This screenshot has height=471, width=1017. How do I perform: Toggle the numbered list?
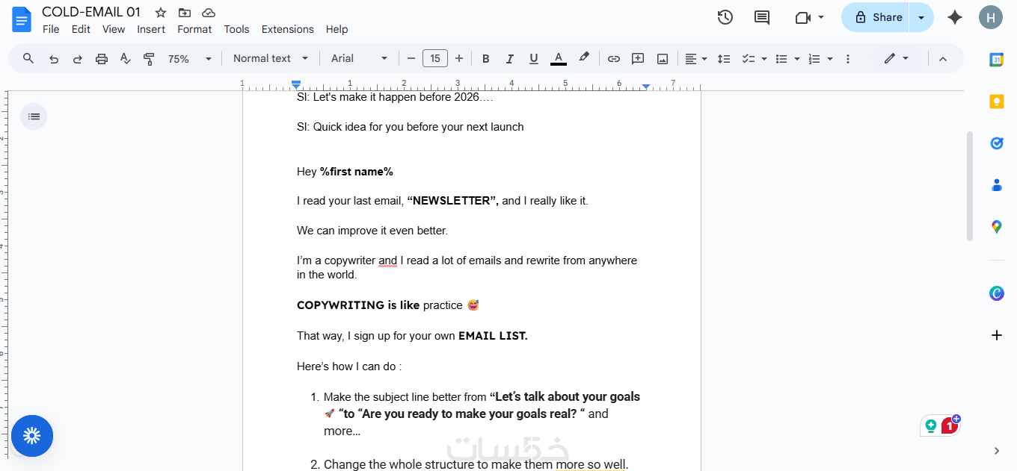[x=814, y=58]
